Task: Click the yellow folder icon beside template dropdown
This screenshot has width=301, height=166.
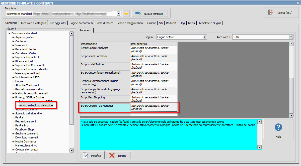Action: (126, 13)
